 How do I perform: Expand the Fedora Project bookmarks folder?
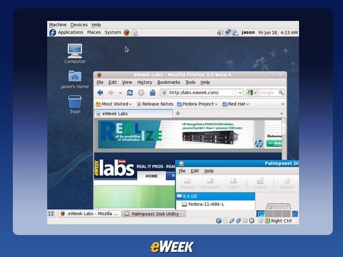pos(197,104)
